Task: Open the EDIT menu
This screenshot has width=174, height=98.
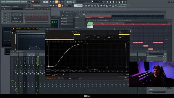Action: (x=4, y=2)
